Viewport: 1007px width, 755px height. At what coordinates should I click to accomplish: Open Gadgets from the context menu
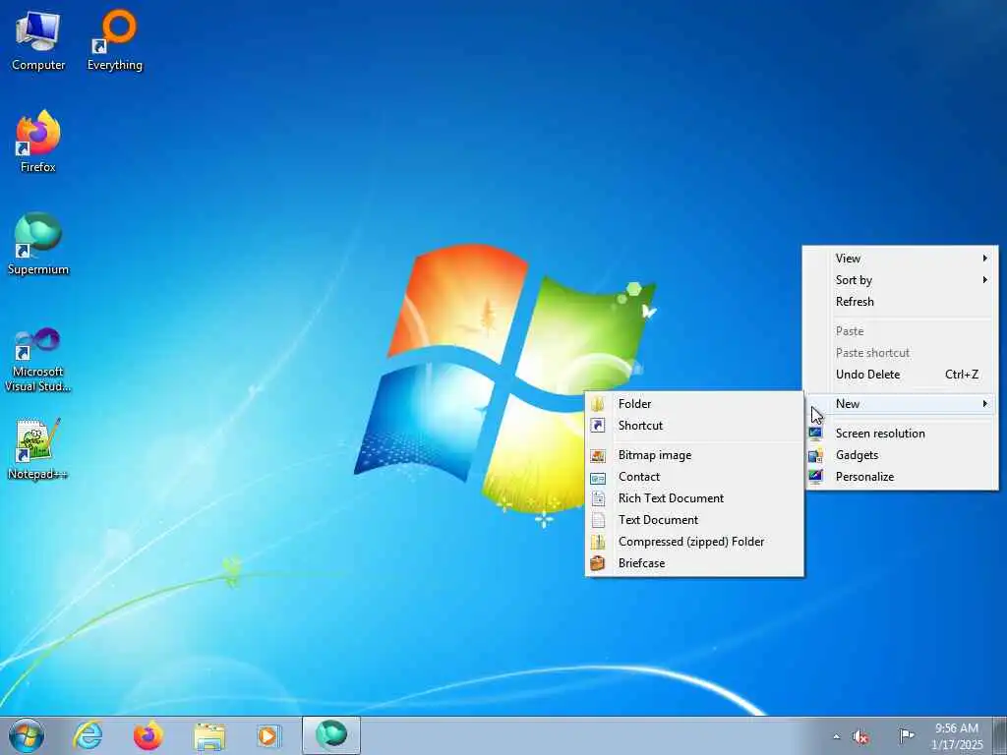[901, 455]
